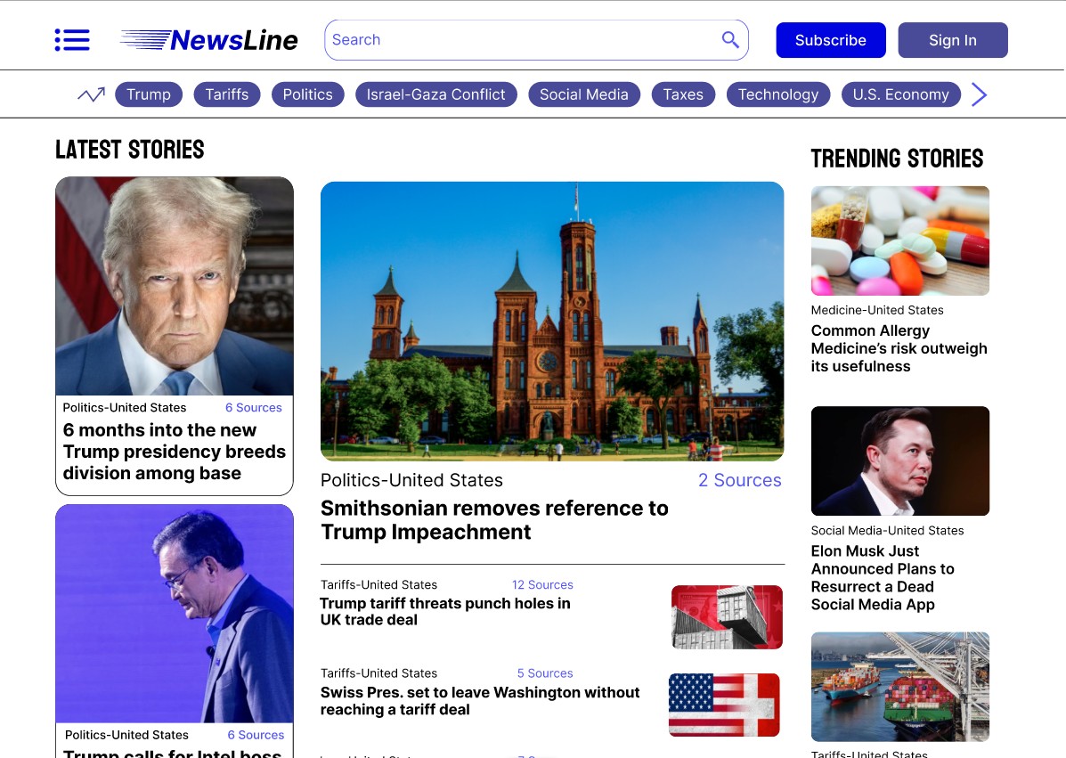Type in the Search field
The width and height of the screenshot is (1066, 758).
coord(521,40)
